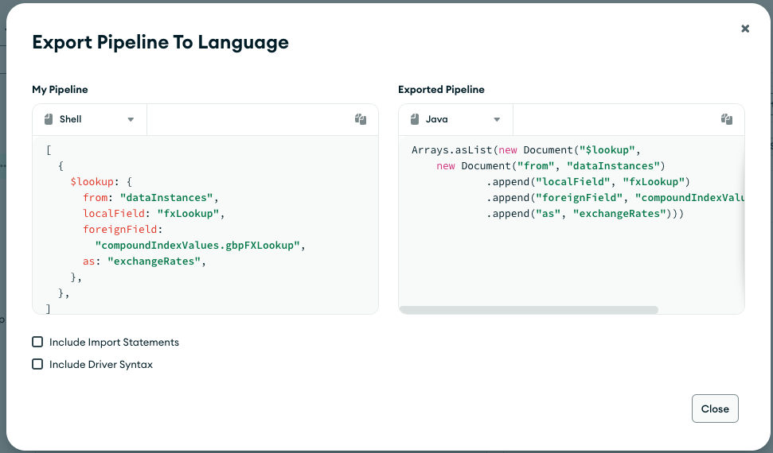Click the $lookup keyword in shell code

pyautogui.click(x=94, y=181)
